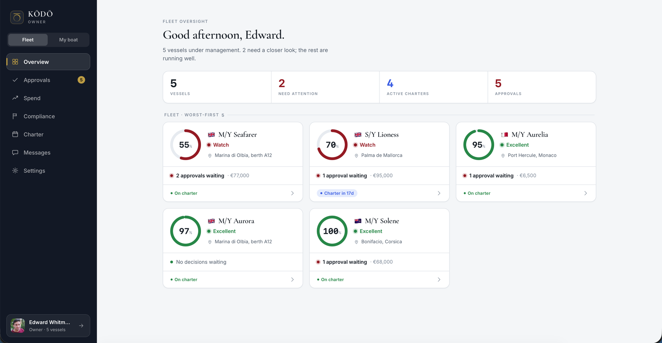Click "On charter" status on M/Y Aurelia
This screenshot has width=662, height=343.
pyautogui.click(x=477, y=193)
